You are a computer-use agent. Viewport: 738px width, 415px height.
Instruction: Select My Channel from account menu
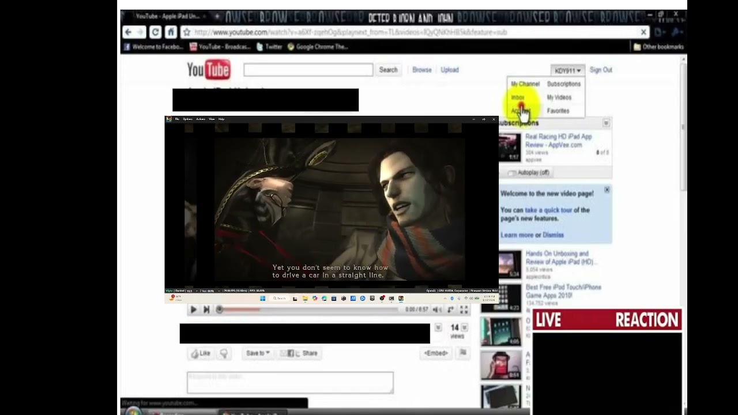[525, 84]
